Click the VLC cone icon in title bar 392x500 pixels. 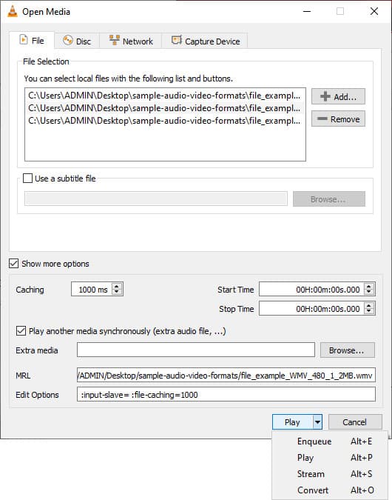click(x=12, y=11)
